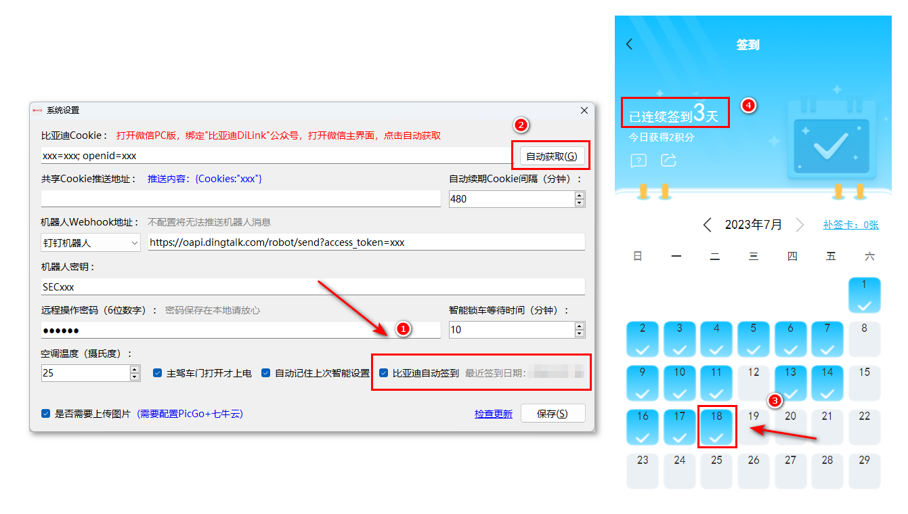Select July 29 on the calendar
908x514 pixels.
tap(864, 471)
